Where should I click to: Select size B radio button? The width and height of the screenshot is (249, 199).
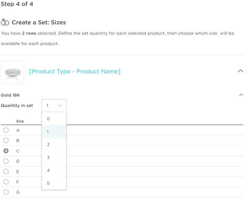6,141
